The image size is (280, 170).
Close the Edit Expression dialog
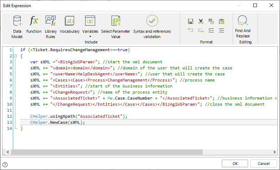pyautogui.click(x=271, y=6)
